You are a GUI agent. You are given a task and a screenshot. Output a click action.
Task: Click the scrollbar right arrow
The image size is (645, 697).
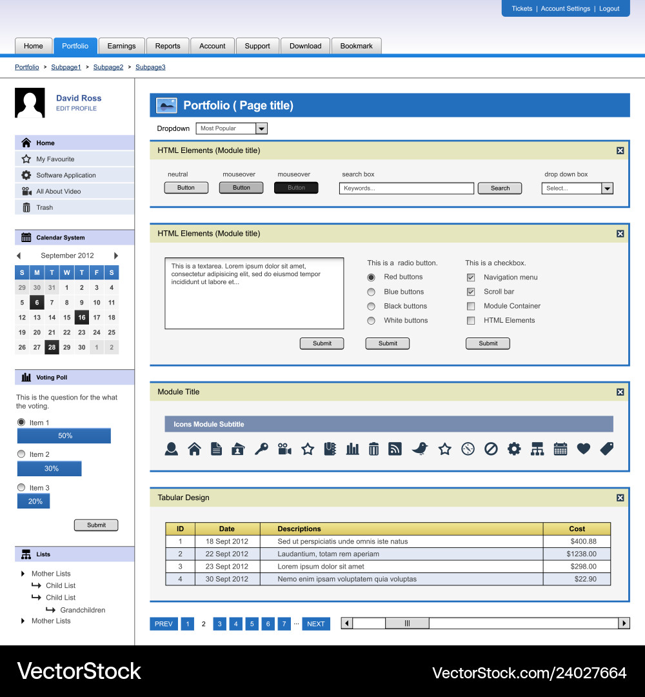[624, 623]
